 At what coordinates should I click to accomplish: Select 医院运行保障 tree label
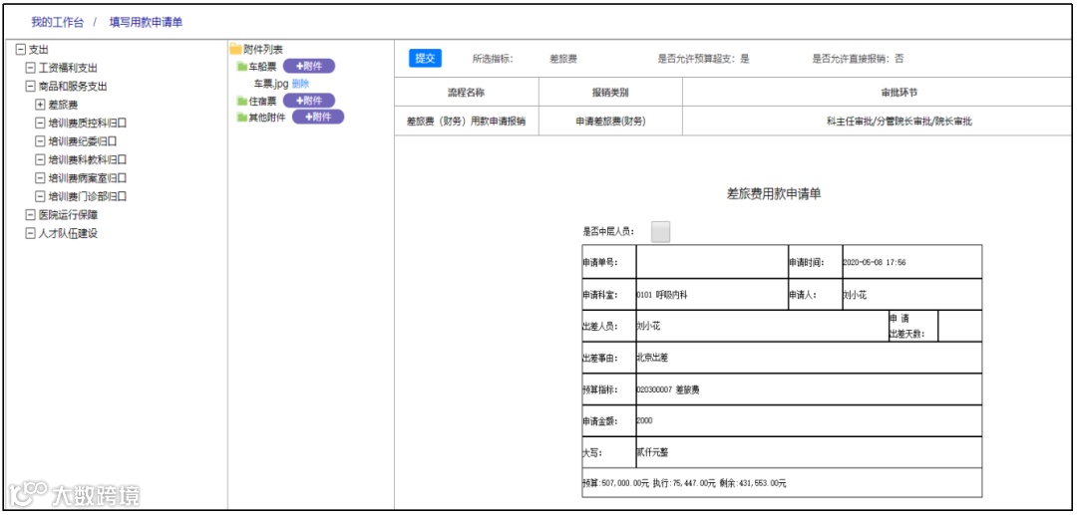pyautogui.click(x=68, y=214)
